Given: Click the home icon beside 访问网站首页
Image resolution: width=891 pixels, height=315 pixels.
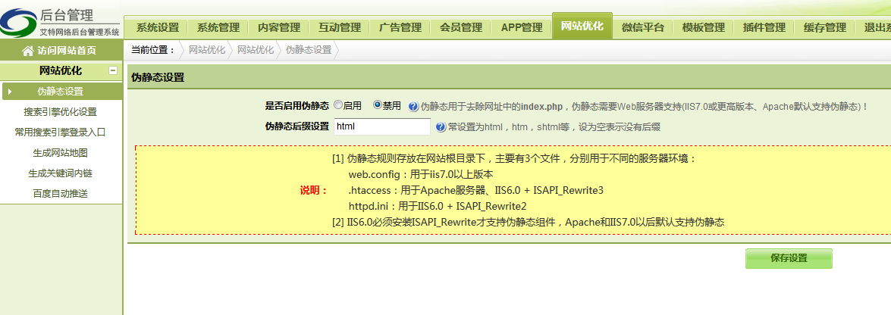Looking at the screenshot, I should coord(27,51).
